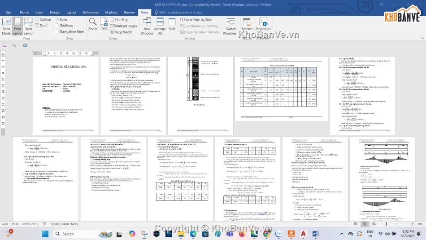Switch to the Insert tab

(x=39, y=12)
